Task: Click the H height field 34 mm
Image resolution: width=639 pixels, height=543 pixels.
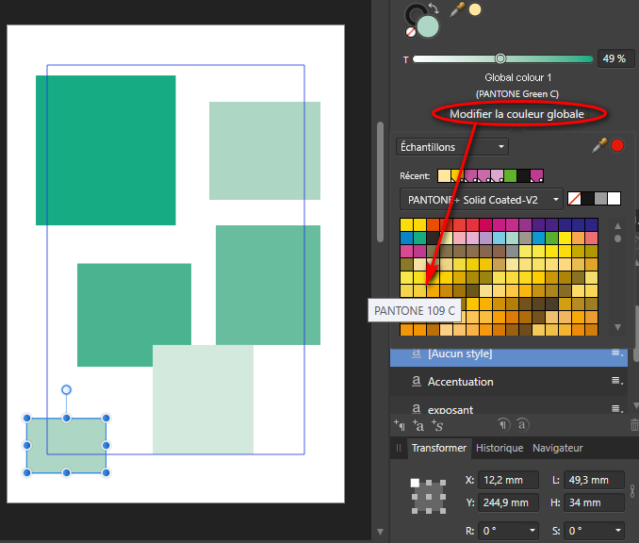Action: point(594,502)
